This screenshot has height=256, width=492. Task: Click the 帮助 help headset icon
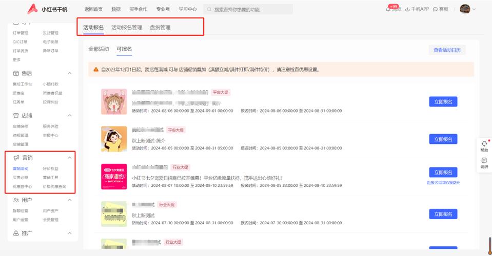tap(484, 144)
